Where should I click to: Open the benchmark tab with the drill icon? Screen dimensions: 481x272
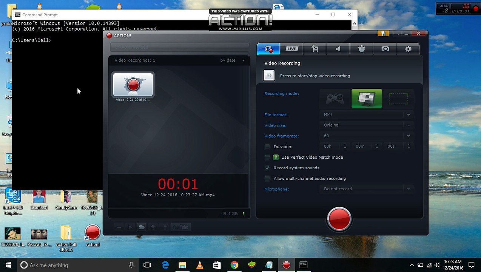tap(315, 49)
